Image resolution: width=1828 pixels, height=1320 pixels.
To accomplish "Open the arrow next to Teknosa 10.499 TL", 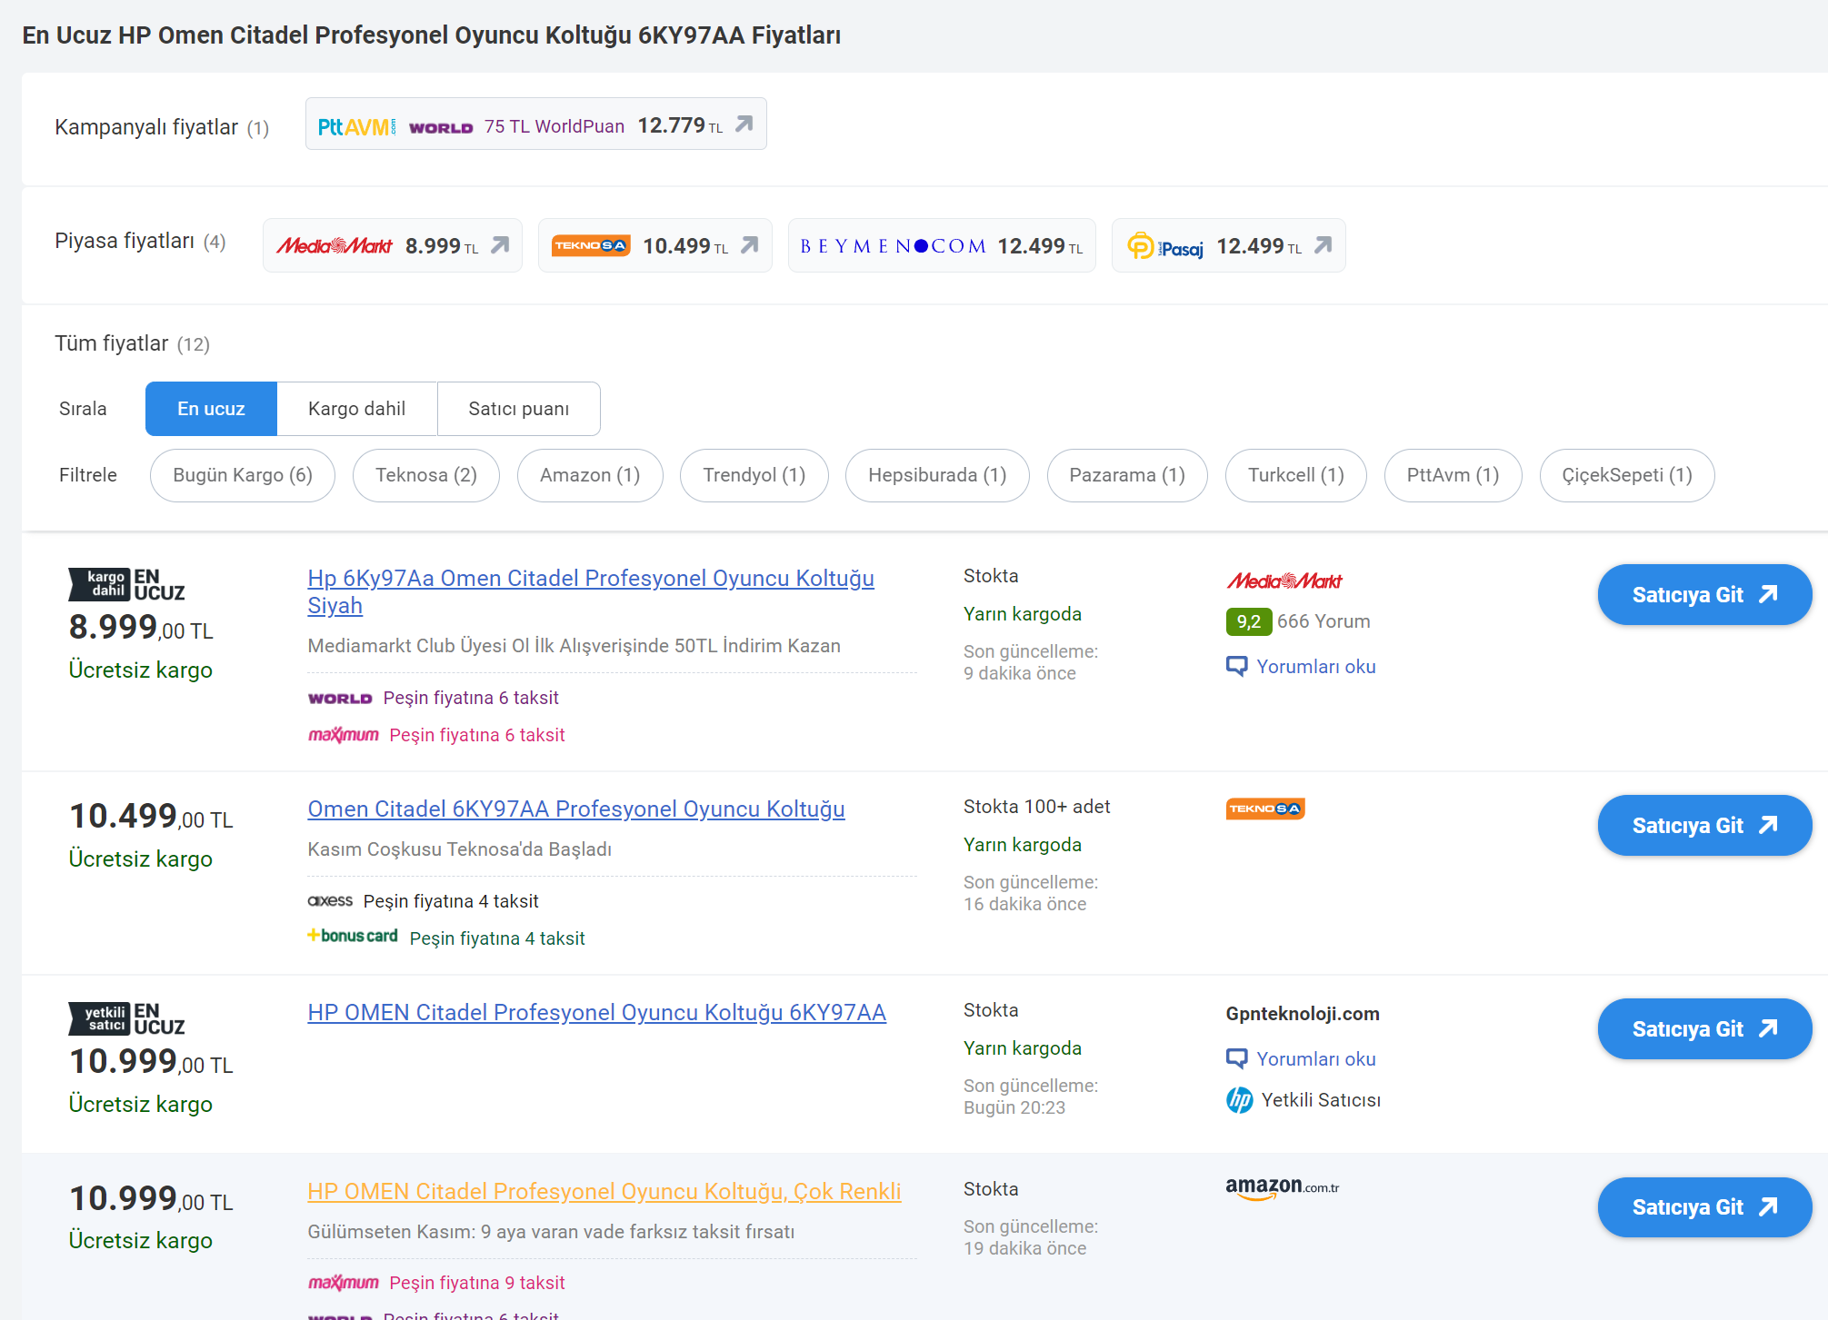I will tap(750, 245).
